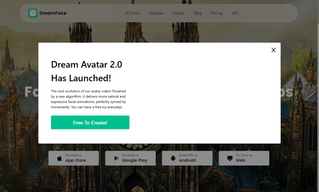Click the Free To Create! button
This screenshot has width=319, height=192.
[90, 123]
